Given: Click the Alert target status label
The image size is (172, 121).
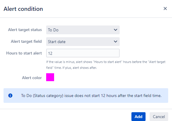Looking at the screenshot, I should click(x=25, y=30).
